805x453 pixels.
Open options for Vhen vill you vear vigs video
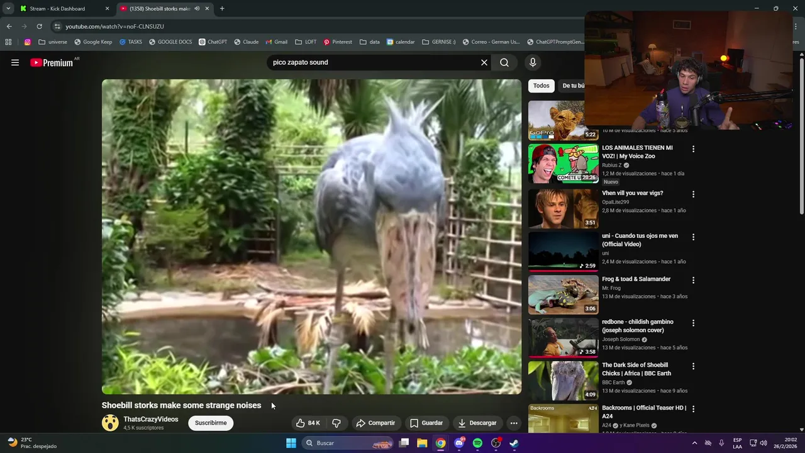point(693,194)
